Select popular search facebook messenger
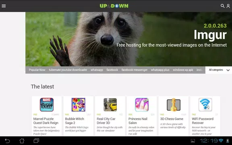 click(135, 70)
